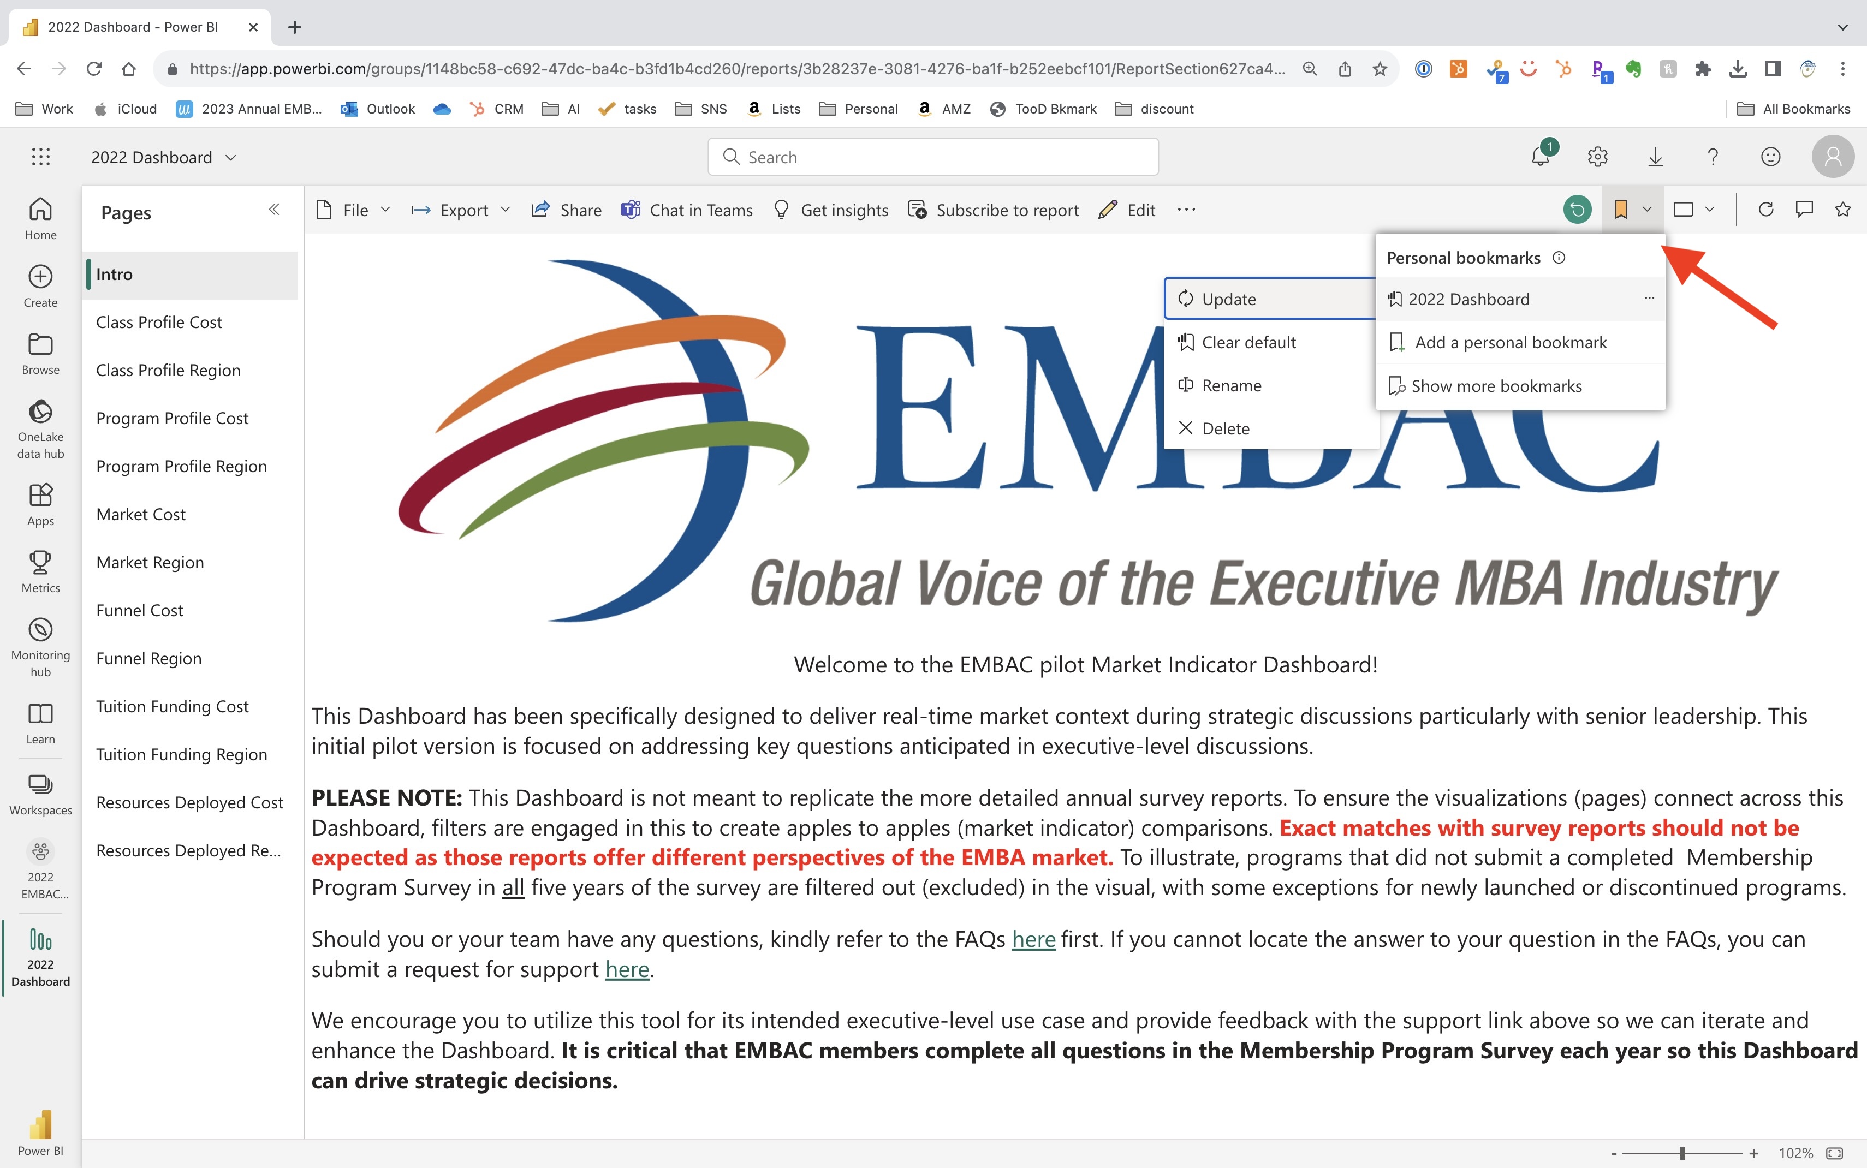Image resolution: width=1867 pixels, height=1168 pixels.
Task: Click the zoom in plus button
Action: [x=1753, y=1153]
